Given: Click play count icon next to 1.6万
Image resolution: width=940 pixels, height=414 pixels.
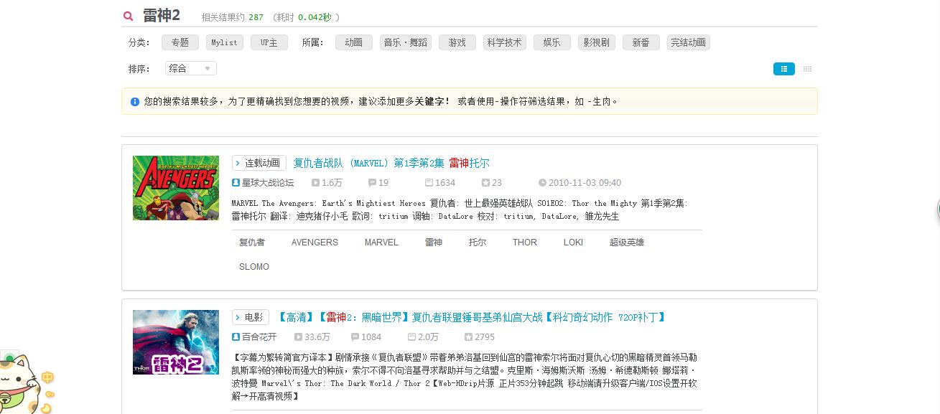Looking at the screenshot, I should coord(315,183).
